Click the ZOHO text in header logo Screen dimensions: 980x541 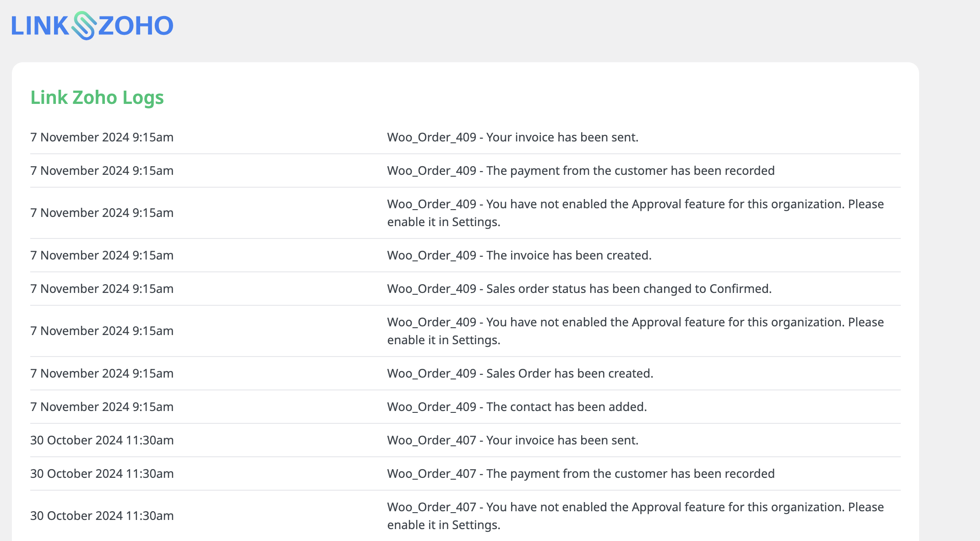pos(136,26)
